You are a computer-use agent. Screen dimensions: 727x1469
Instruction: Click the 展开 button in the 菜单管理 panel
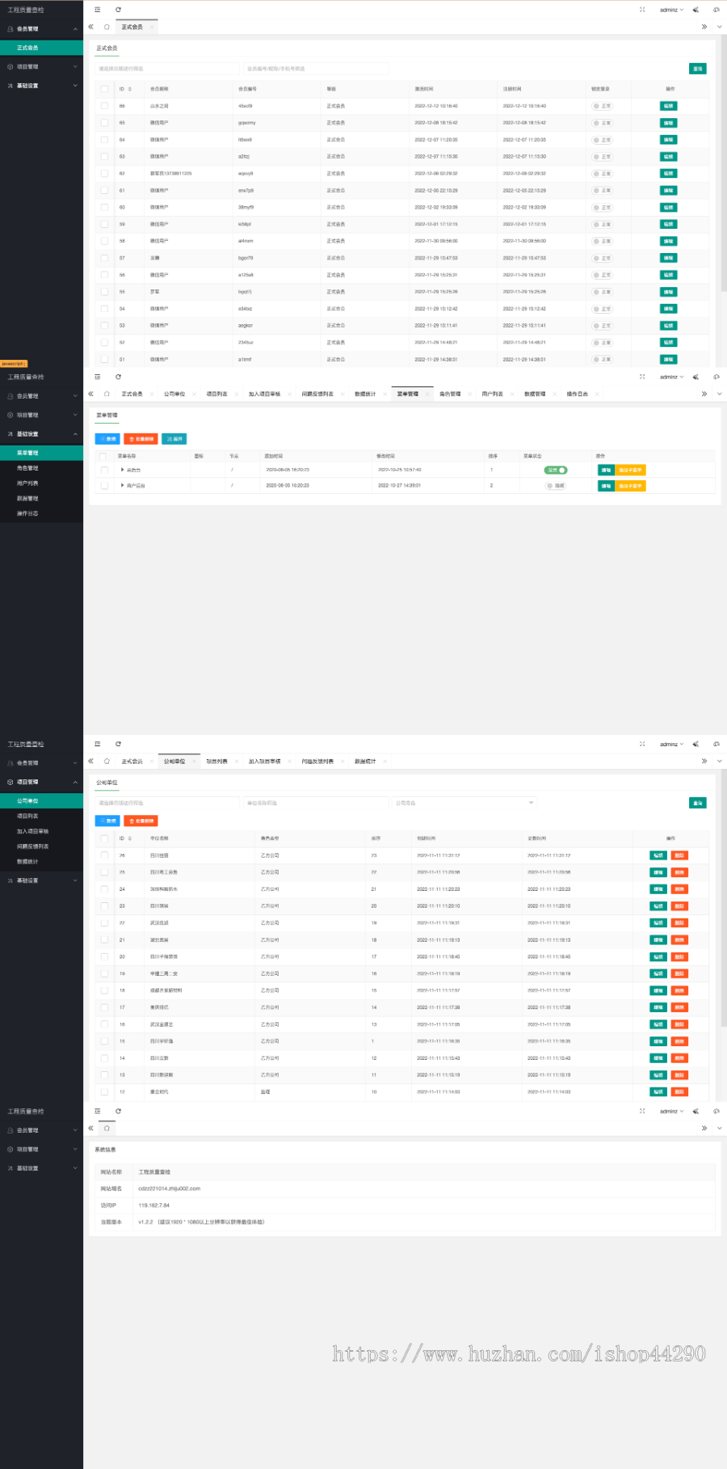pos(174,439)
